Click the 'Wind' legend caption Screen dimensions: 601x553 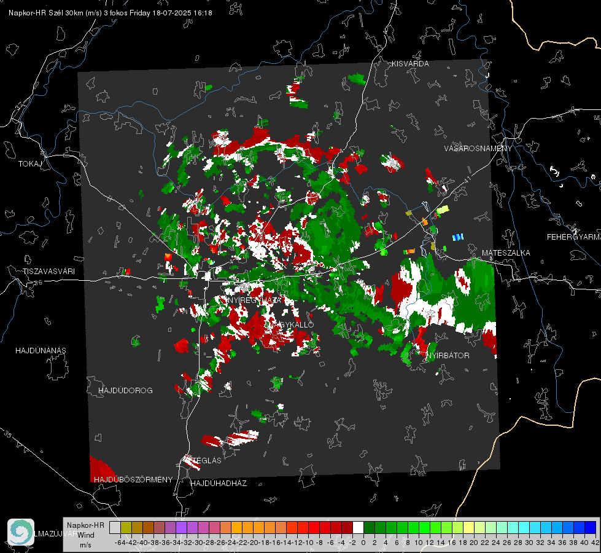86,535
